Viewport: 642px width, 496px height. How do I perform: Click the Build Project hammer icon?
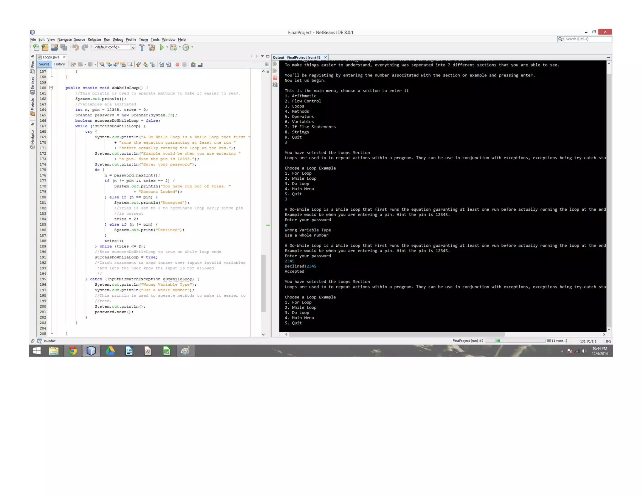tap(142, 47)
